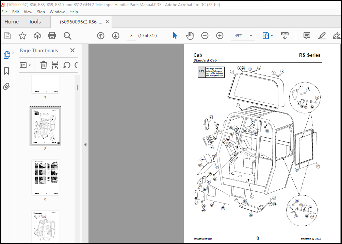
Task: Rotate page counterclockwise
Action: [x=66, y=65]
